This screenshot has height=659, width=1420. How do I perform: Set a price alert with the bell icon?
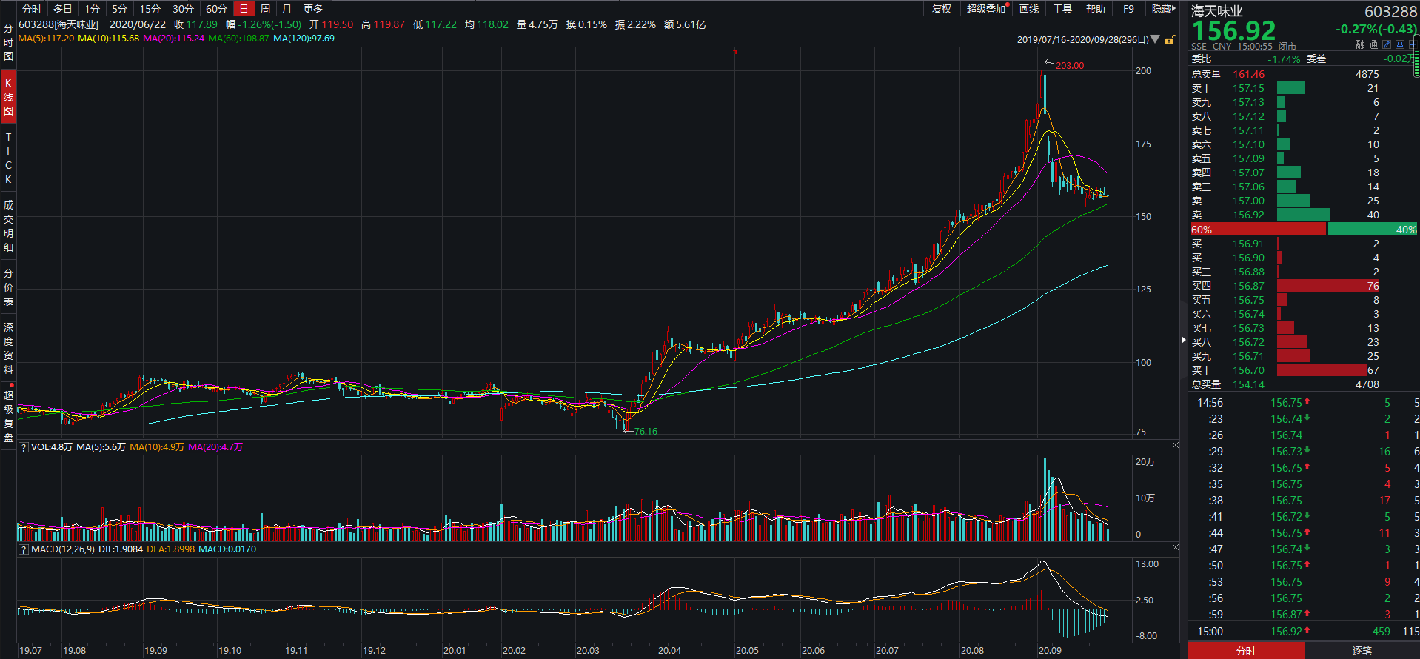1399,44
